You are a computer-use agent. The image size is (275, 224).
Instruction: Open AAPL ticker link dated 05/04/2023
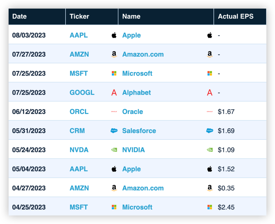79,169
